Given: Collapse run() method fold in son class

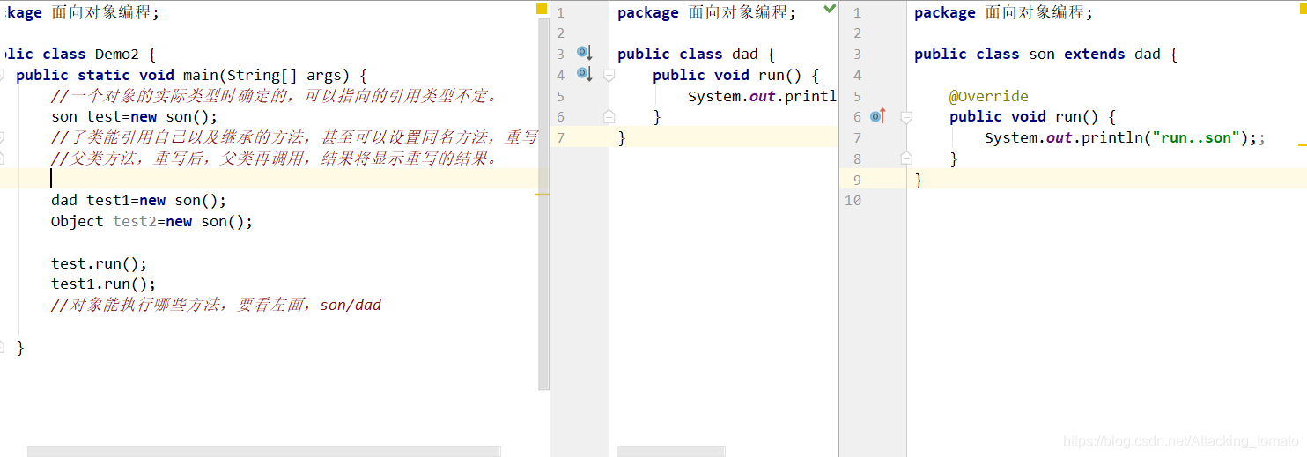Looking at the screenshot, I should [x=905, y=117].
